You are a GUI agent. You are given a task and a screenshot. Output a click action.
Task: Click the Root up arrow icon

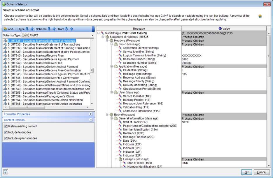click(x=72, y=29)
